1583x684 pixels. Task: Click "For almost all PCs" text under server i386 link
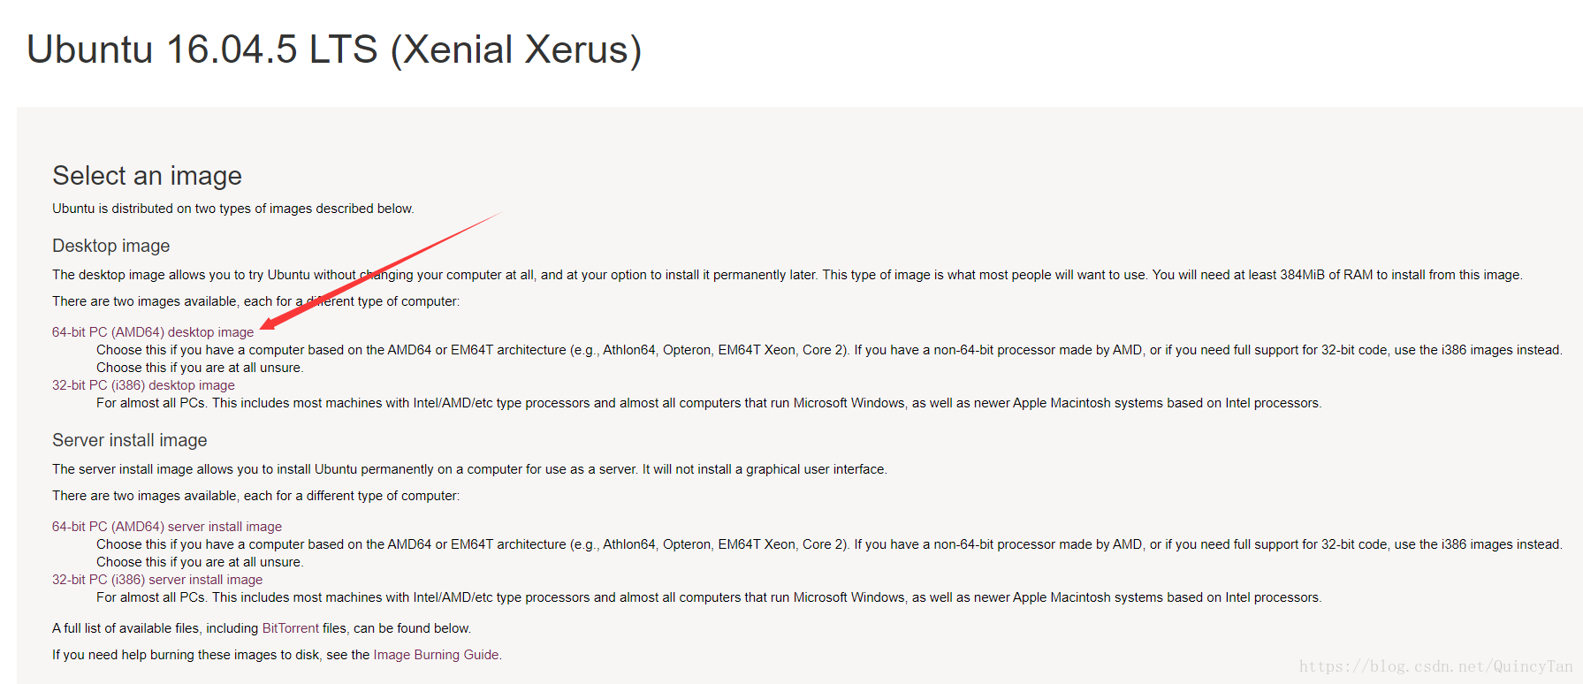pos(708,597)
